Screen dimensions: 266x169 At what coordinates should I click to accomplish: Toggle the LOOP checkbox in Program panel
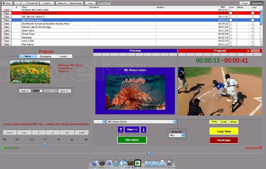click(x=41, y=91)
